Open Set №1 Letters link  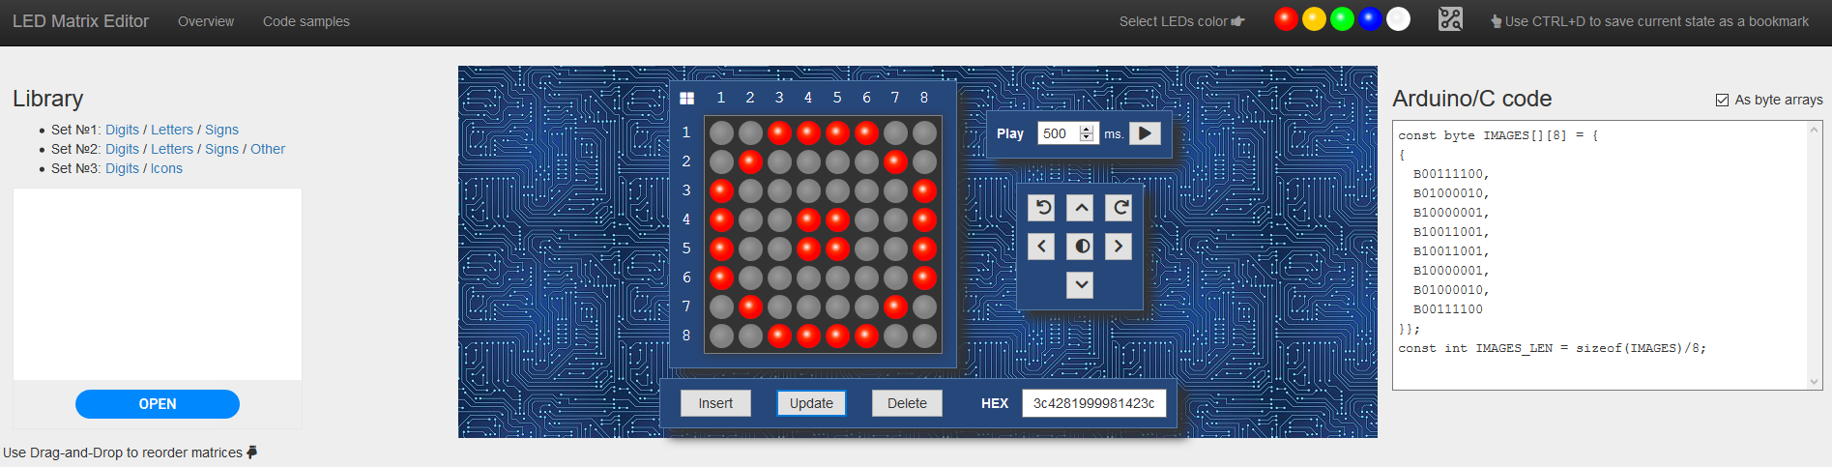point(172,130)
